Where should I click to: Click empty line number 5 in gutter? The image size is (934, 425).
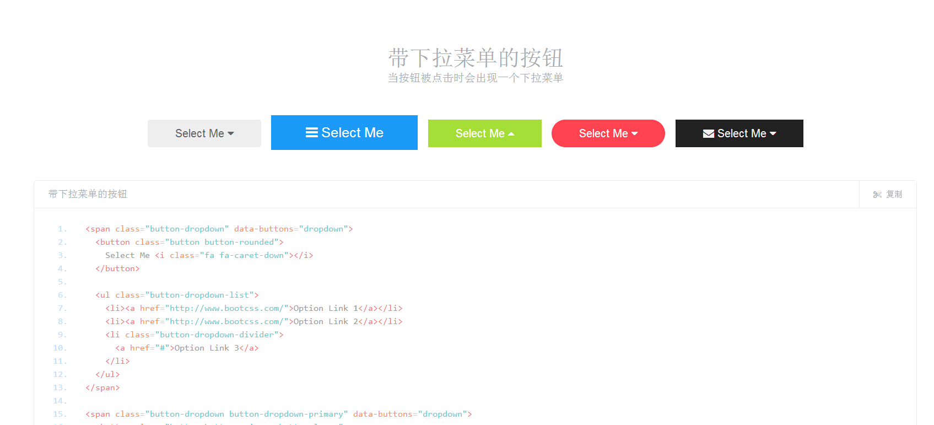click(x=62, y=282)
